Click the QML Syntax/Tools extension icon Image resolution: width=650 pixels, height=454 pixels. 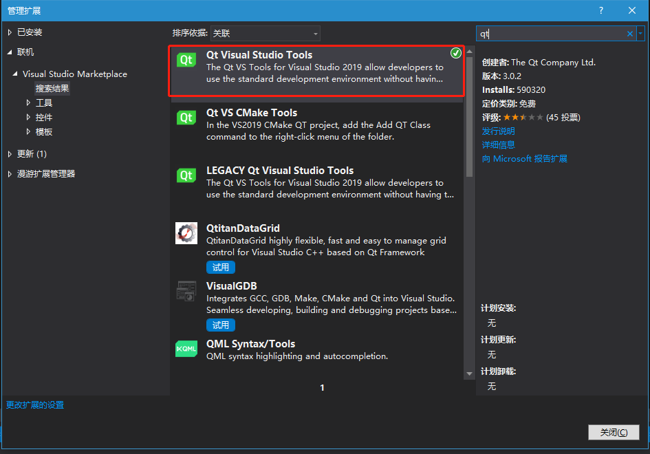pyautogui.click(x=186, y=349)
